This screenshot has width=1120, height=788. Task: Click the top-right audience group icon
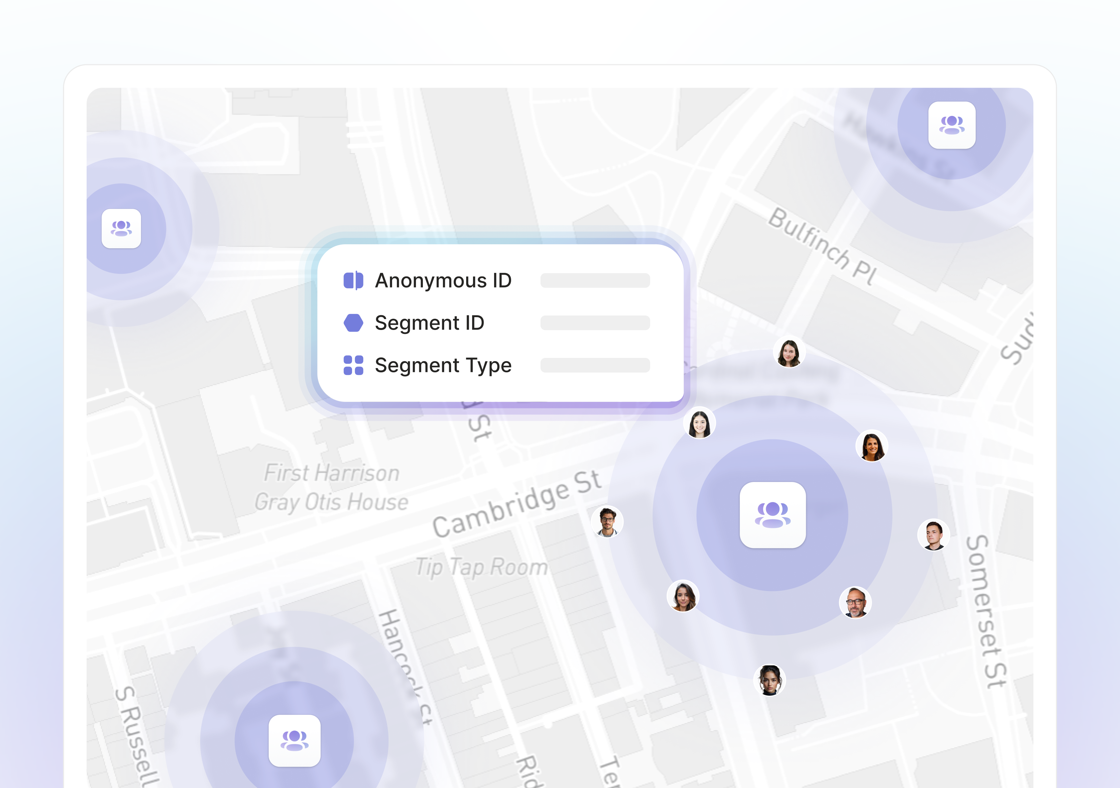click(952, 125)
